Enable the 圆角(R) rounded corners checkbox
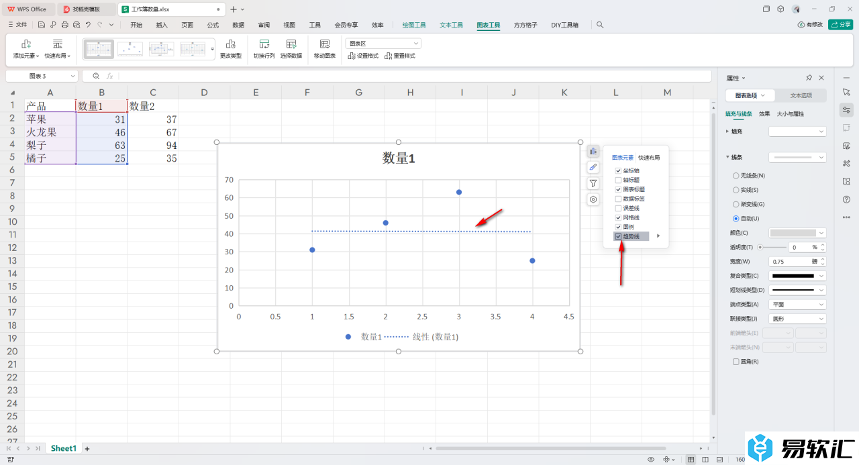 (736, 362)
